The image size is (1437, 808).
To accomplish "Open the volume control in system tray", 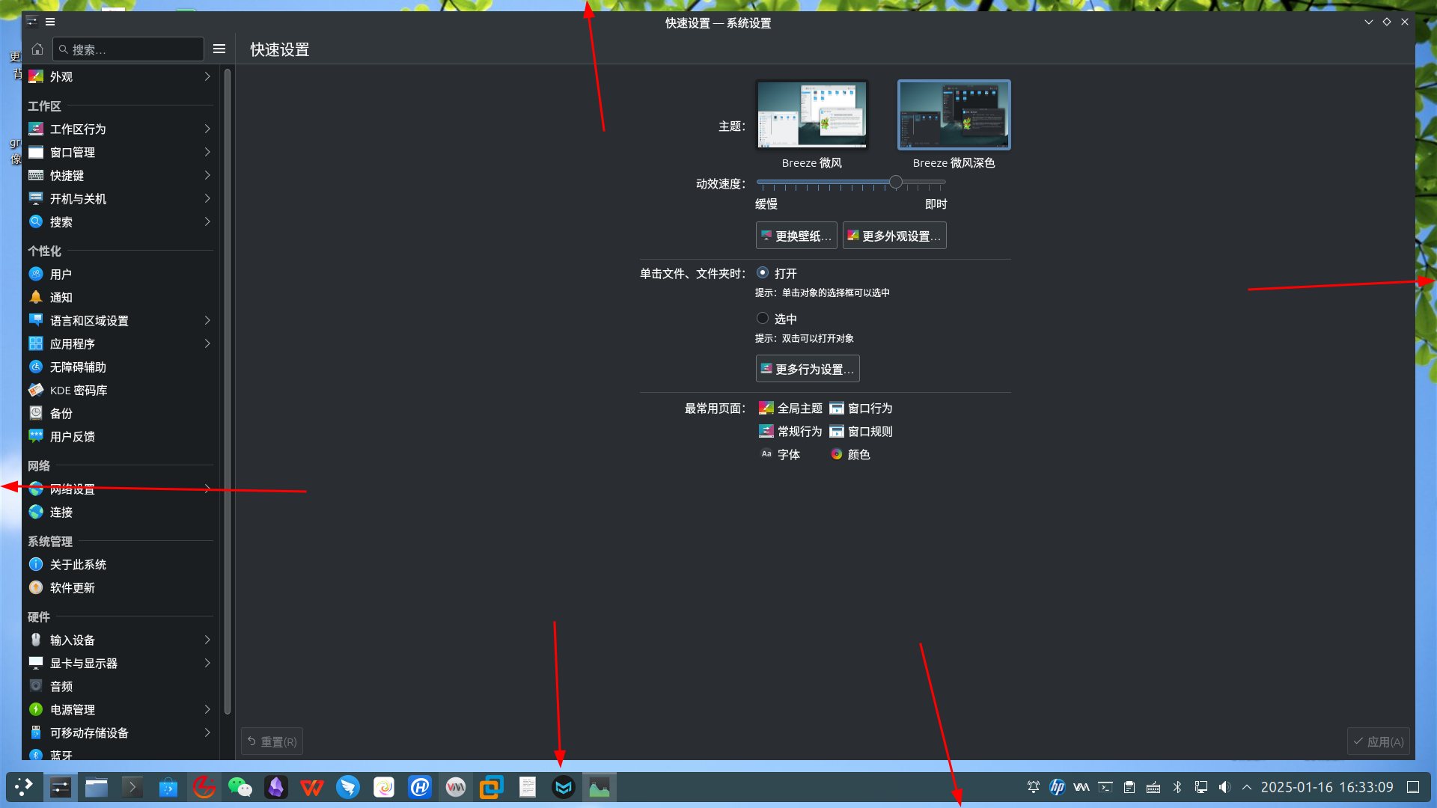I will point(1224,787).
